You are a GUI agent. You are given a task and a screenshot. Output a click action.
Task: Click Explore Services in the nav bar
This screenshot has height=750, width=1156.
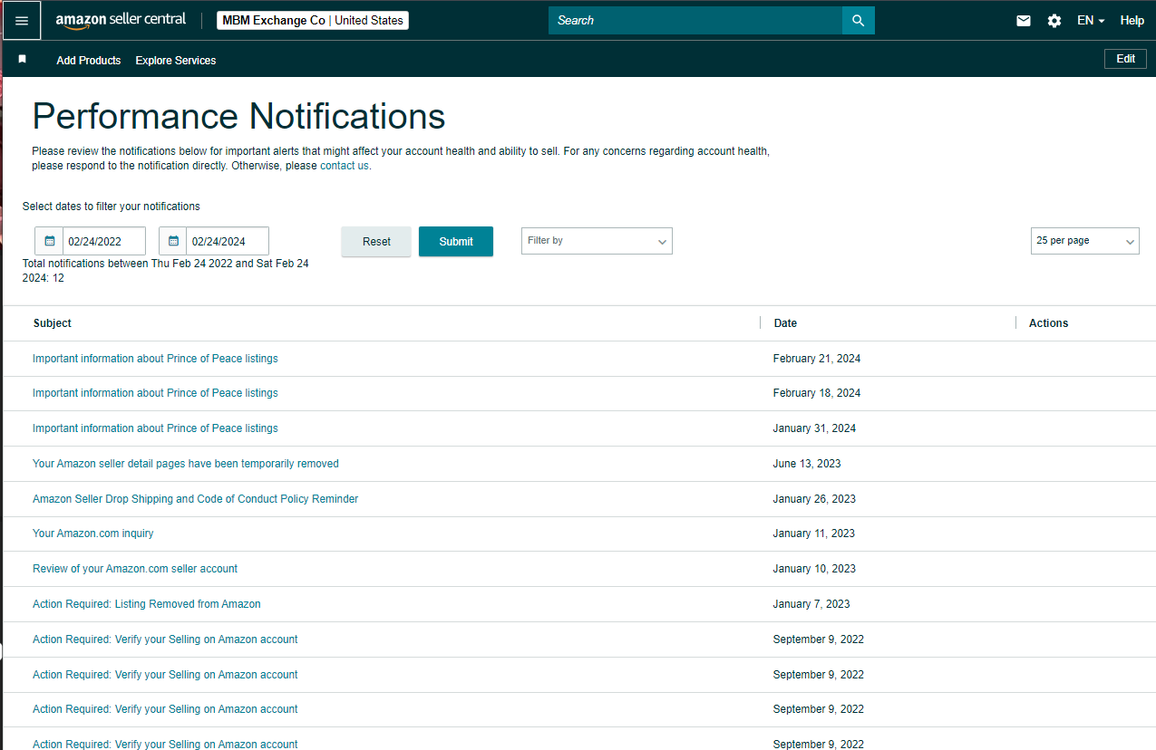tap(176, 61)
